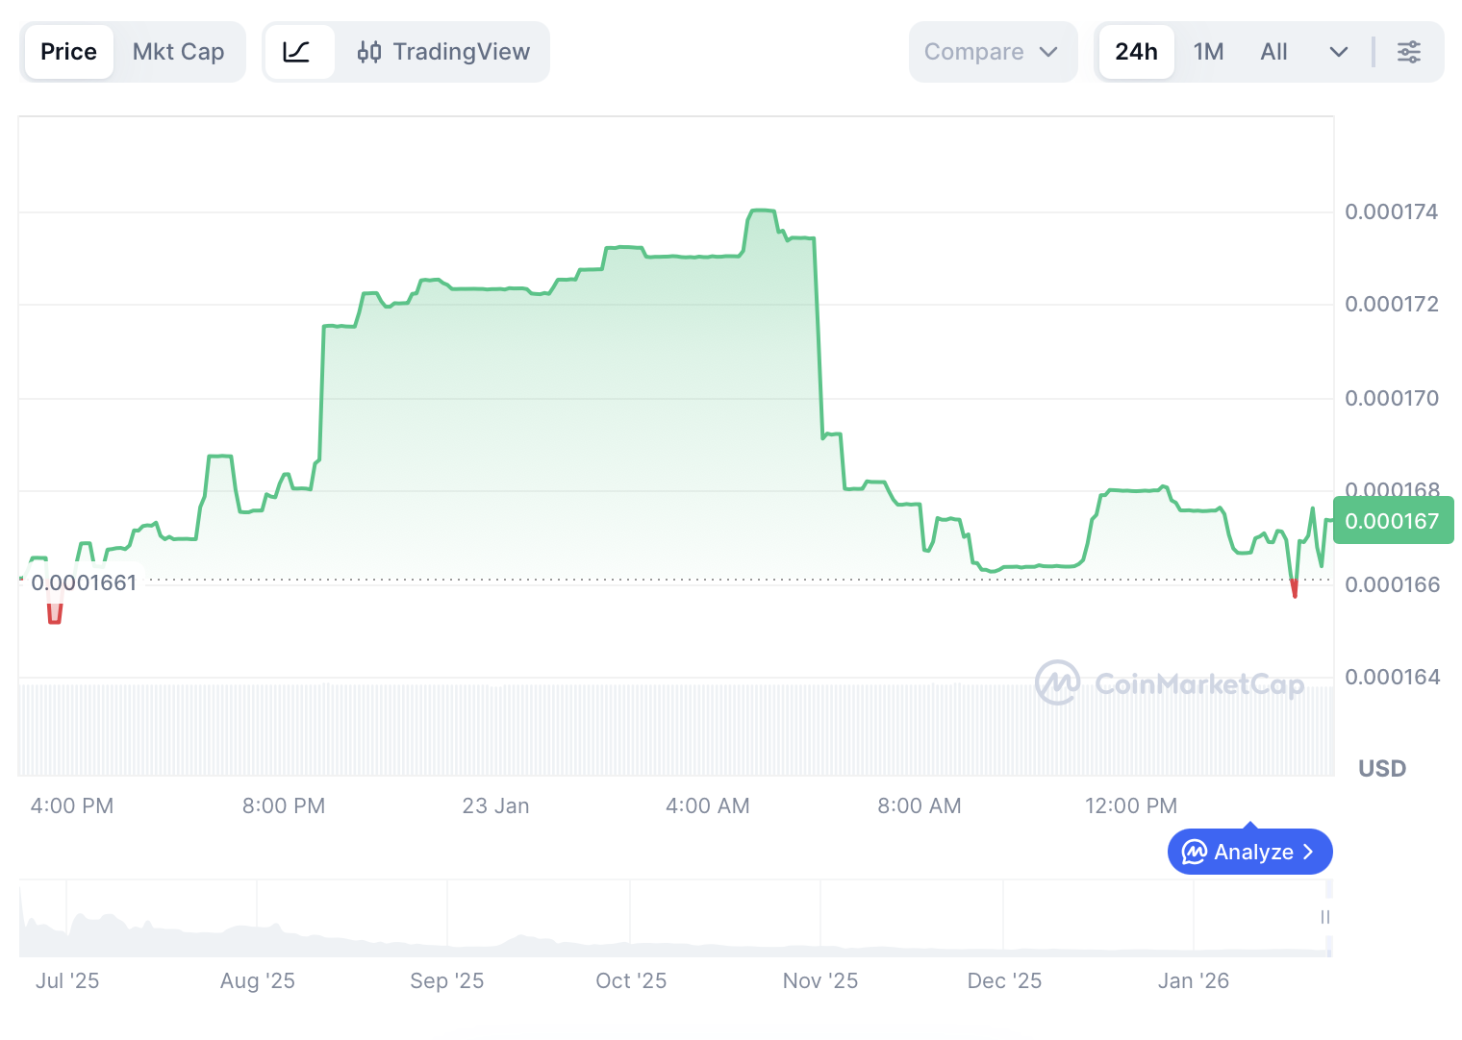The width and height of the screenshot is (1462, 1040).
Task: Click the Nov '25 region in navigator
Action: pos(820,923)
